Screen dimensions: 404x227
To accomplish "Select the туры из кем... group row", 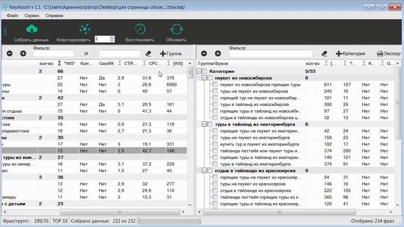I will point(94,157).
